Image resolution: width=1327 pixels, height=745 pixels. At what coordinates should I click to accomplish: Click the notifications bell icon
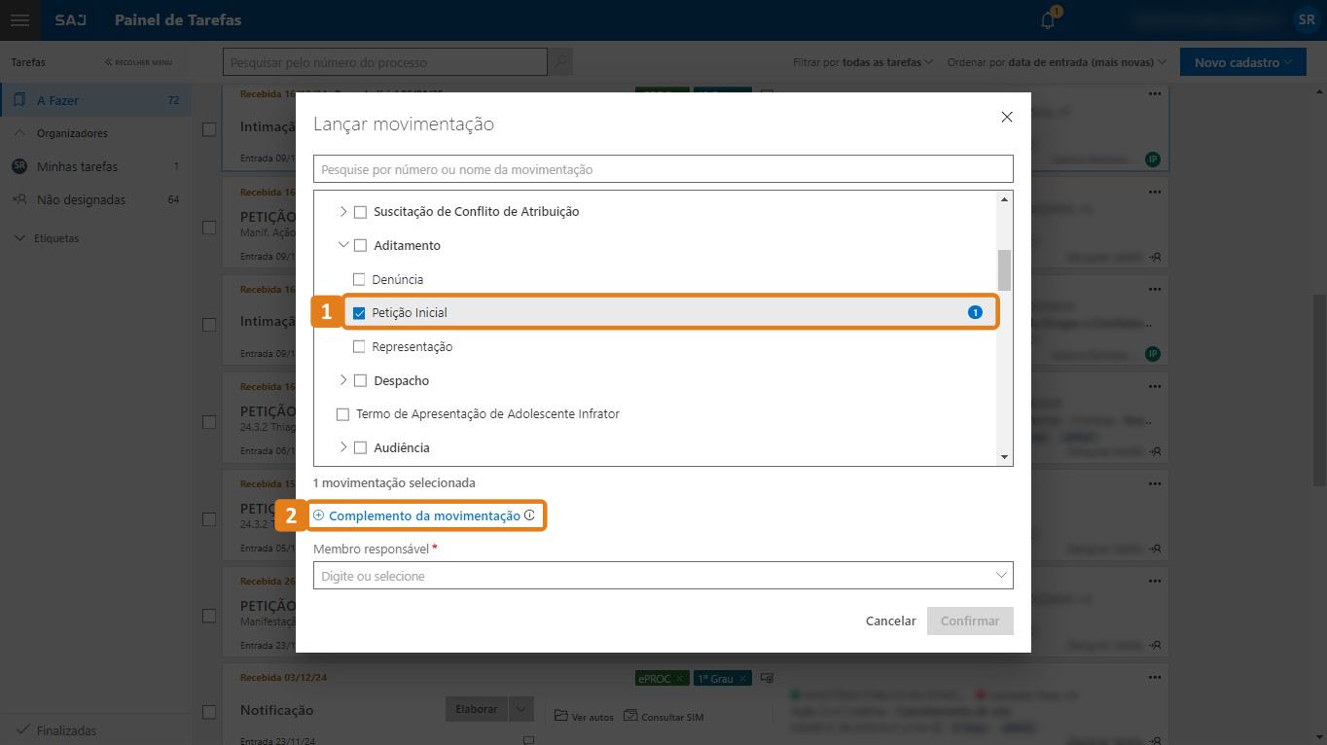click(1048, 20)
